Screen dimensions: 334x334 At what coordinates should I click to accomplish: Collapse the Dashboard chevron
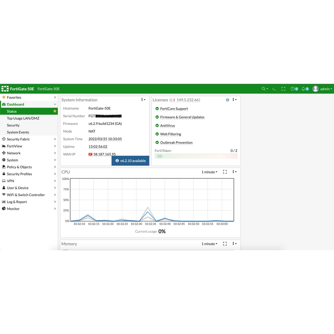[x=55, y=104]
